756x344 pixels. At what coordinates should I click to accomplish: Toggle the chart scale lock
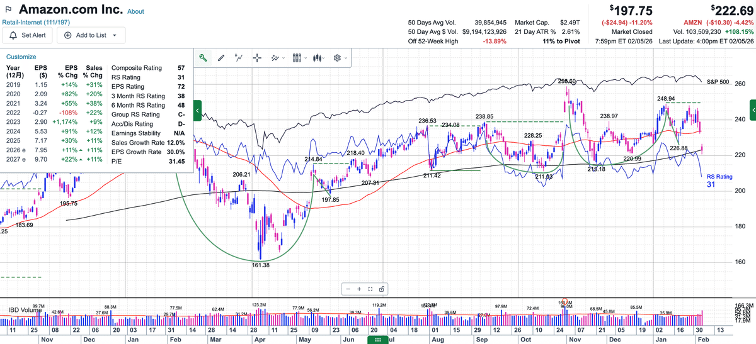[382, 289]
